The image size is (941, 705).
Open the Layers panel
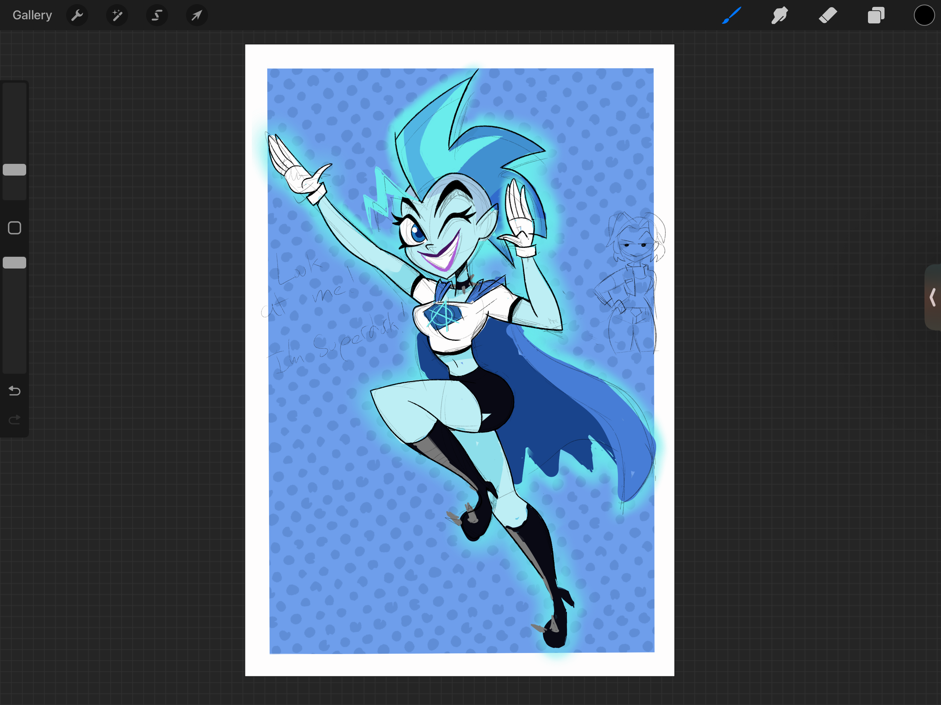[x=876, y=16]
